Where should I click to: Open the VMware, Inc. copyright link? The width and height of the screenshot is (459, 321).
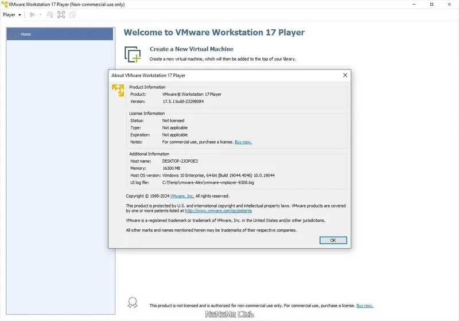[x=182, y=196]
